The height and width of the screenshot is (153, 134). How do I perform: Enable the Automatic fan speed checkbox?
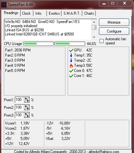click(101, 41)
